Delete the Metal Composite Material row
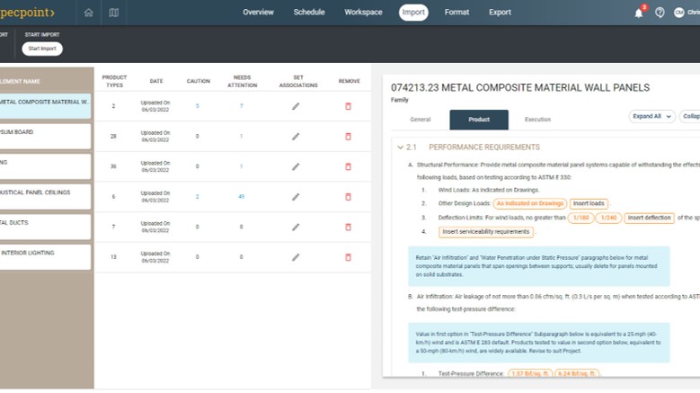Screen dimensions: 700x393 point(349,106)
